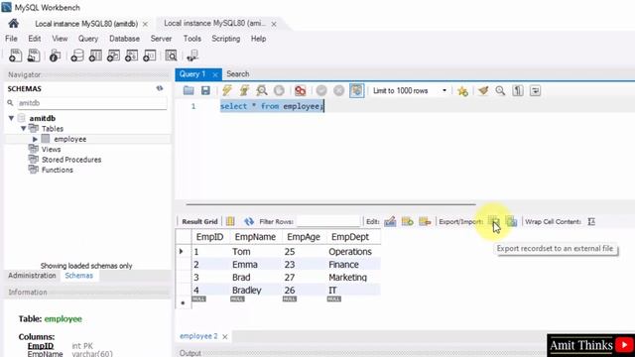Refresh the schemas list icon

[x=160, y=88]
